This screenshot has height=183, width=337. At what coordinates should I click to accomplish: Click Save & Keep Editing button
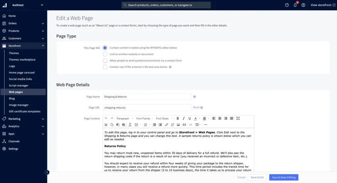[284, 177]
